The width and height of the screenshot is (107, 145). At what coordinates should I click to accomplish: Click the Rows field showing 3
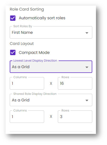pos(75,117)
